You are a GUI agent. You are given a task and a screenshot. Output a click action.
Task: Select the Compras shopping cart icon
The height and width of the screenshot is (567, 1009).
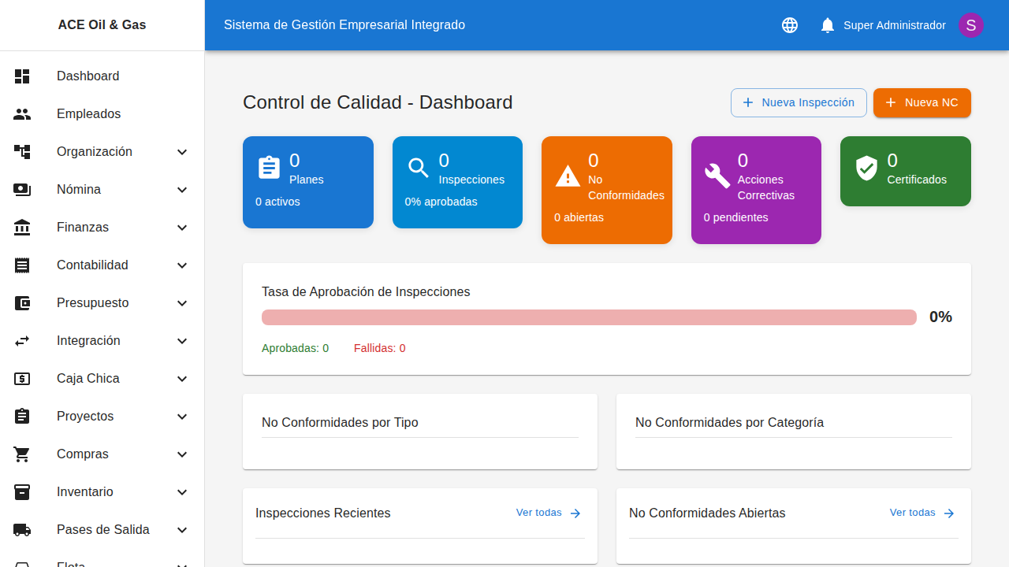click(22, 454)
